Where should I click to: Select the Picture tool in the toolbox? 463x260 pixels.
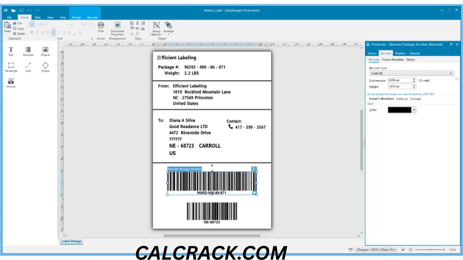(45, 51)
